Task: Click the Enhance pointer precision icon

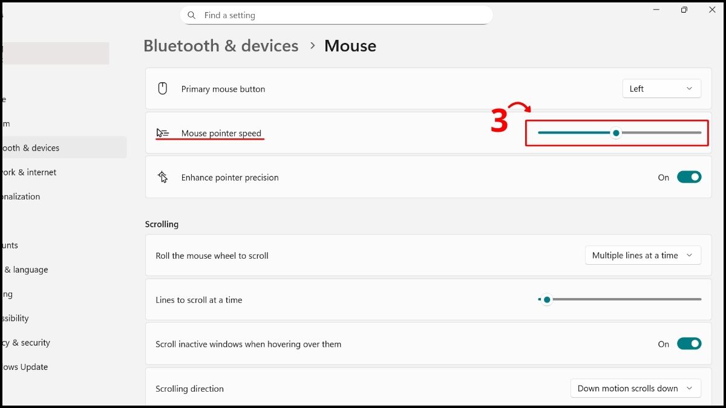Action: (x=163, y=177)
